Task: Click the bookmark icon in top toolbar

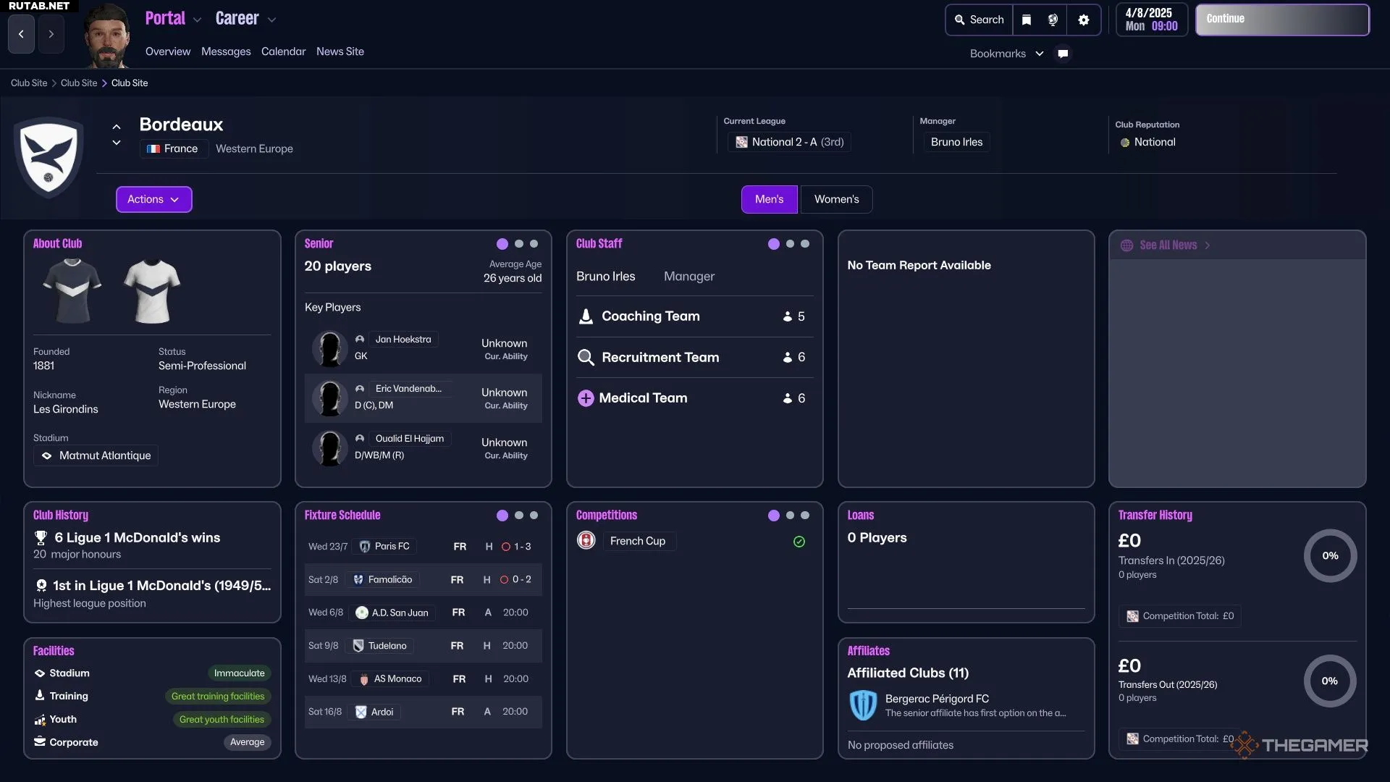Action: pos(1026,20)
